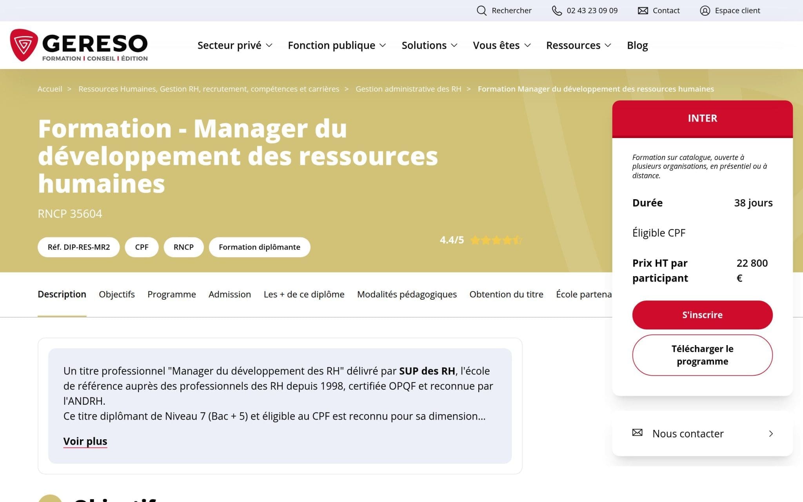Open the Contact text link in top bar
The image size is (803, 502).
(x=666, y=11)
